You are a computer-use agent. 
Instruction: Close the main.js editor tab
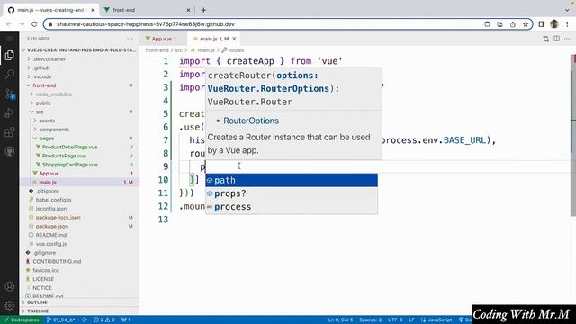click(234, 39)
